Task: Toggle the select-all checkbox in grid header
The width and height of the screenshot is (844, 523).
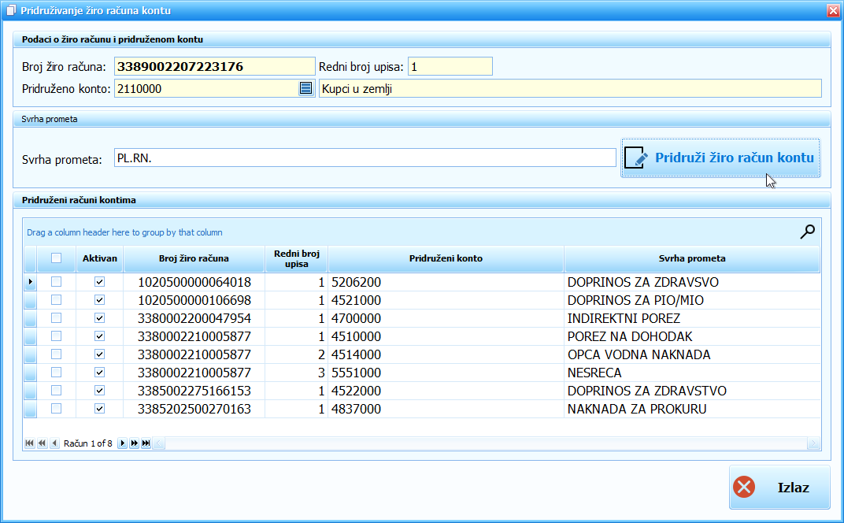Action: coord(56,258)
